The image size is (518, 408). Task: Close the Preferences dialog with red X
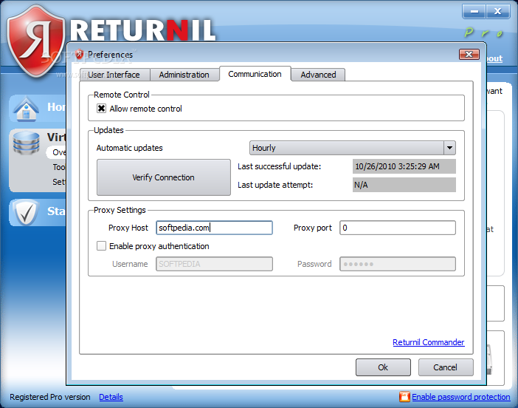[469, 54]
